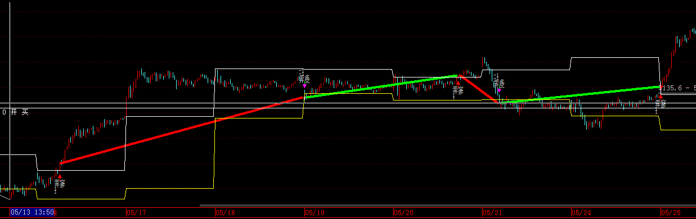Click the red up-arrow signal before 05/17
This screenshot has height=219, width=696.
60,176
